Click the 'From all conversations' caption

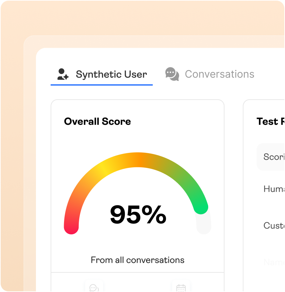tap(137, 260)
